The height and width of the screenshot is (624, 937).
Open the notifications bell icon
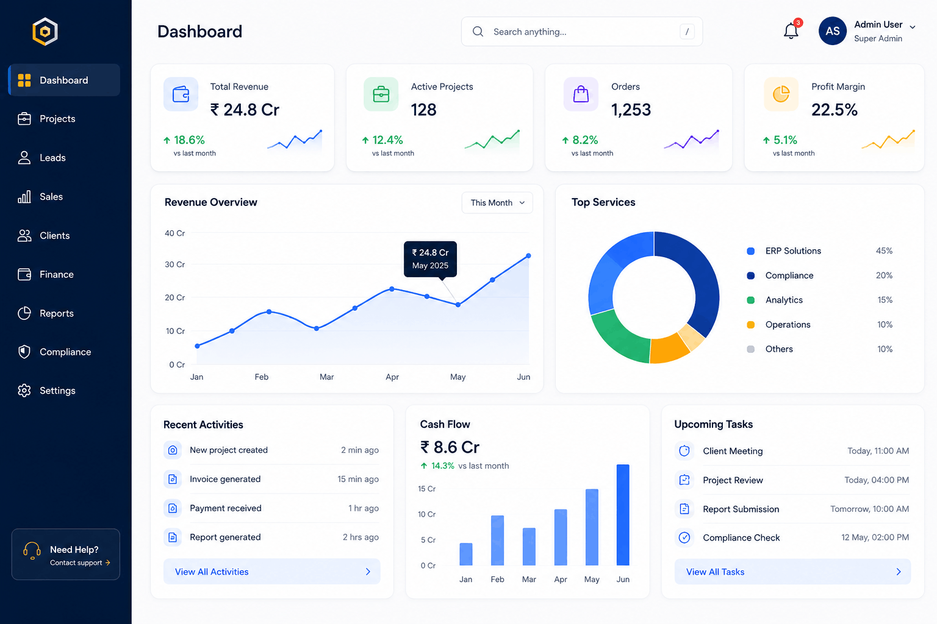pyautogui.click(x=791, y=30)
